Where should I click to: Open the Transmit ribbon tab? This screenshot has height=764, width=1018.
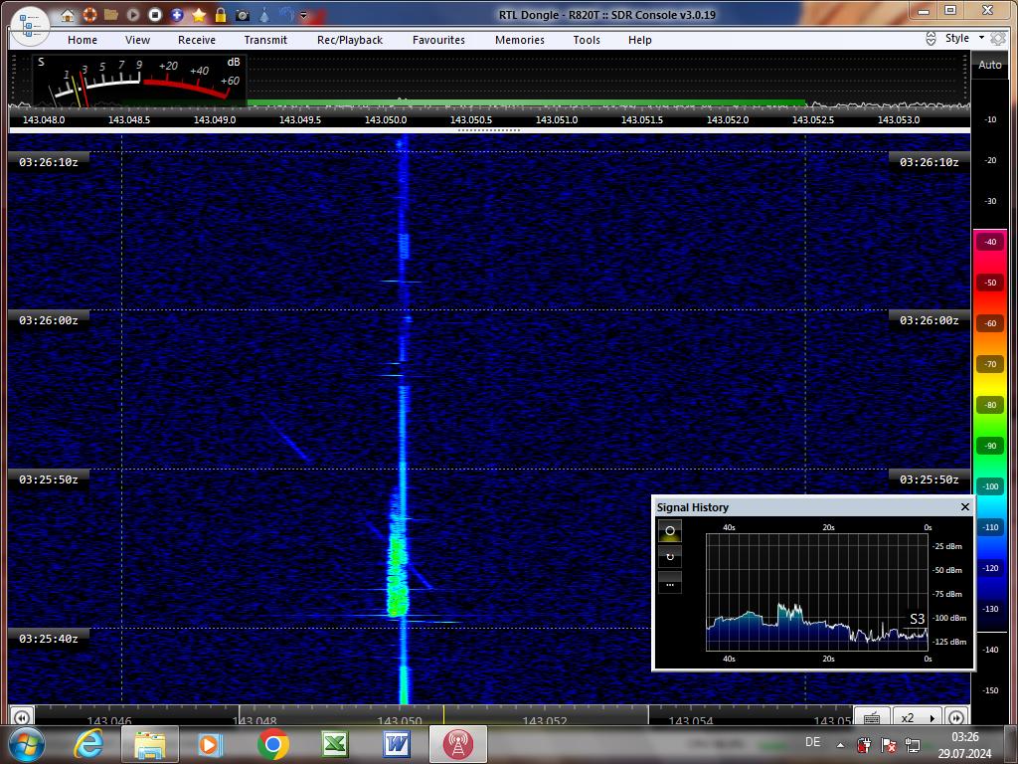pos(265,40)
